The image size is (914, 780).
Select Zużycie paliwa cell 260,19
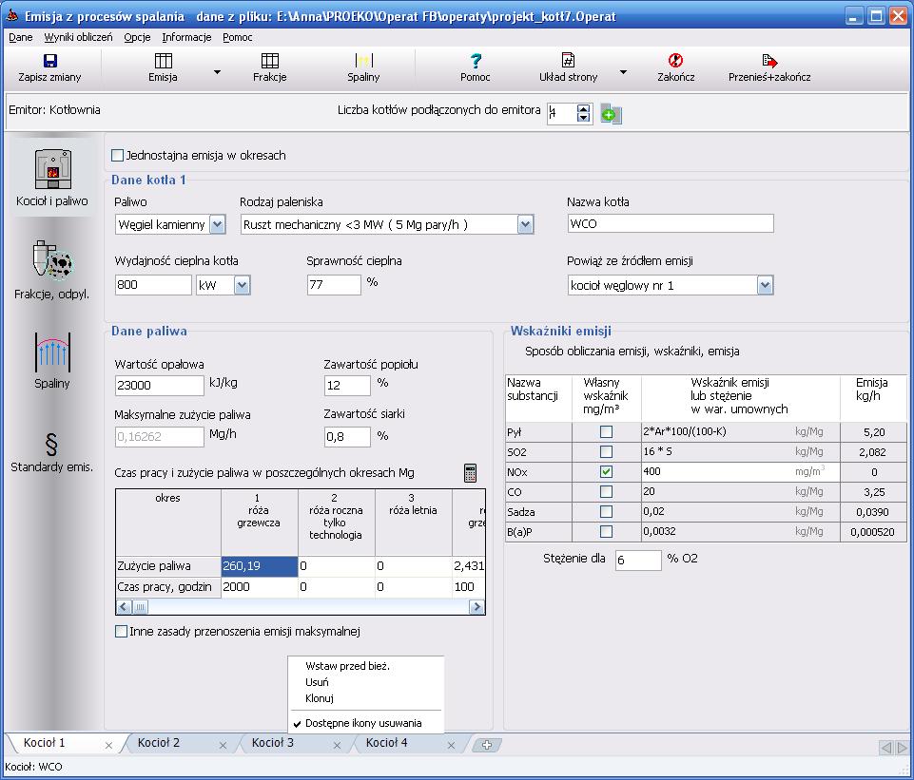pos(260,566)
